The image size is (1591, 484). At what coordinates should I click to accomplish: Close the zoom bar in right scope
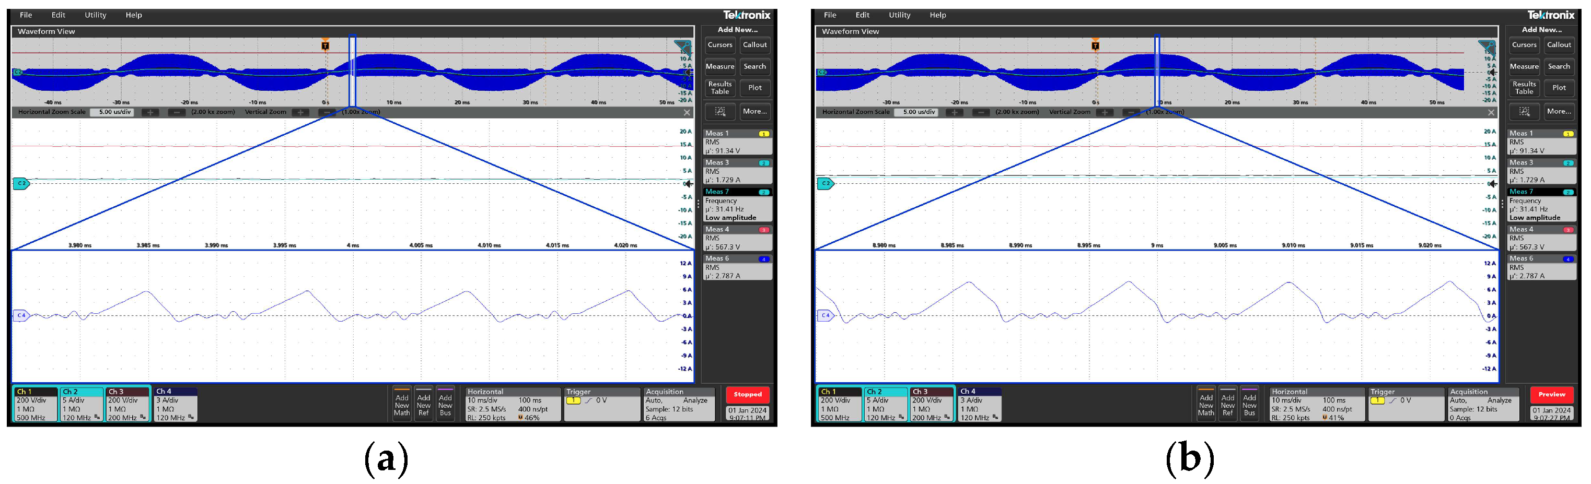pos(1491,112)
